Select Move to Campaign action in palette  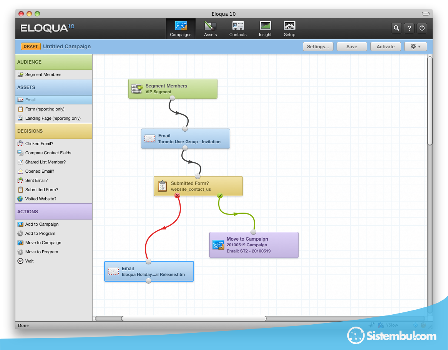point(54,243)
